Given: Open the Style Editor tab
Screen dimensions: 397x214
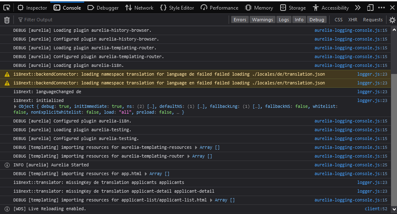Looking at the screenshot, I should coord(177,8).
